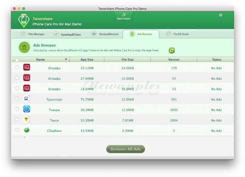Toggle the select-all checkbox in table header
245x177 pixels.
point(17,60)
